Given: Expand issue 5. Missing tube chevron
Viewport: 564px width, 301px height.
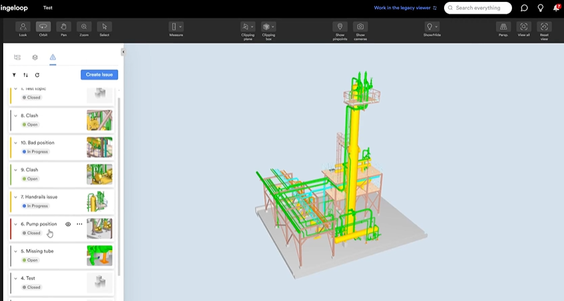Looking at the screenshot, I should (x=15, y=251).
